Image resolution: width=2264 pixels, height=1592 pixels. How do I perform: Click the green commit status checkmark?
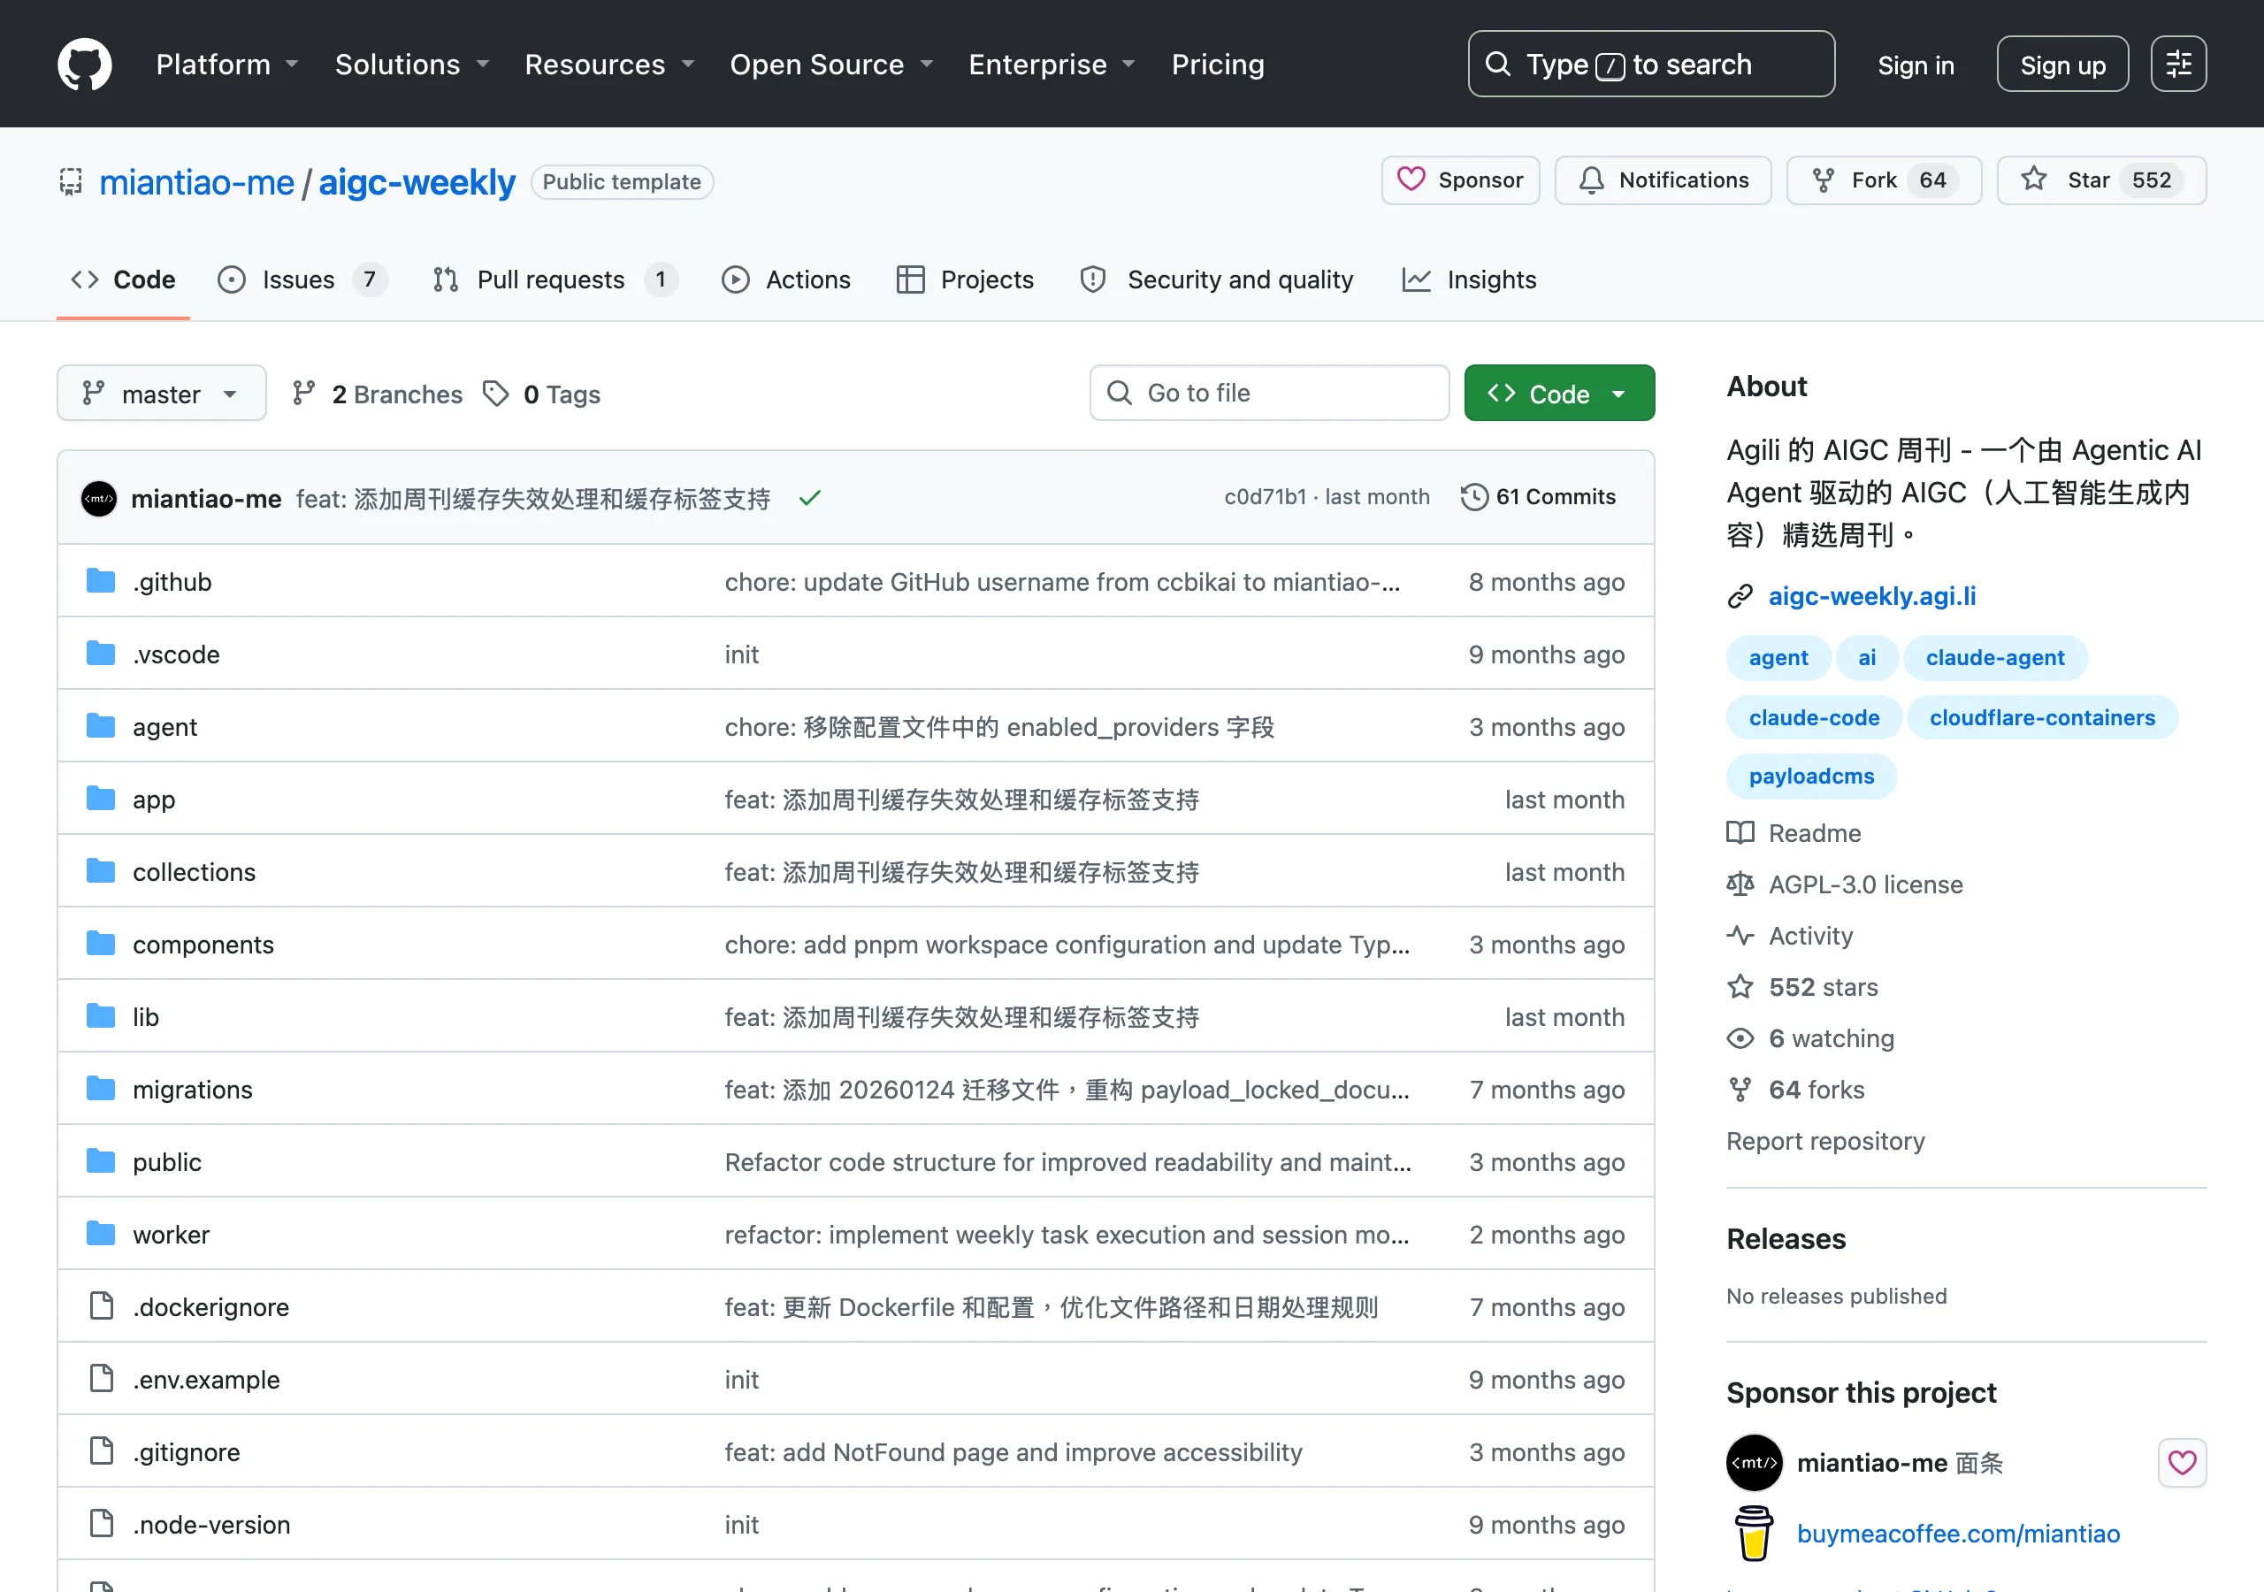point(809,498)
